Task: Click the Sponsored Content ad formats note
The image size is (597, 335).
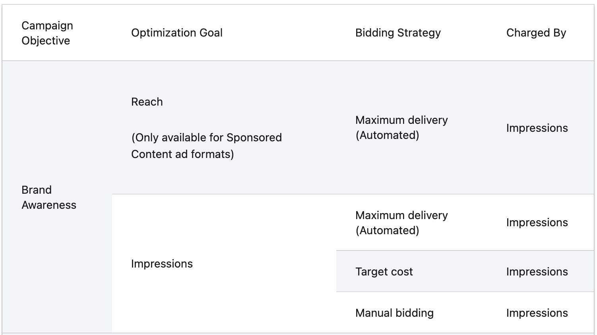Action: (206, 146)
